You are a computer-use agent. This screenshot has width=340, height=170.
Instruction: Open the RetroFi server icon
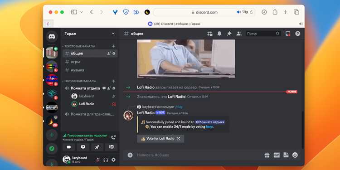click(52, 107)
